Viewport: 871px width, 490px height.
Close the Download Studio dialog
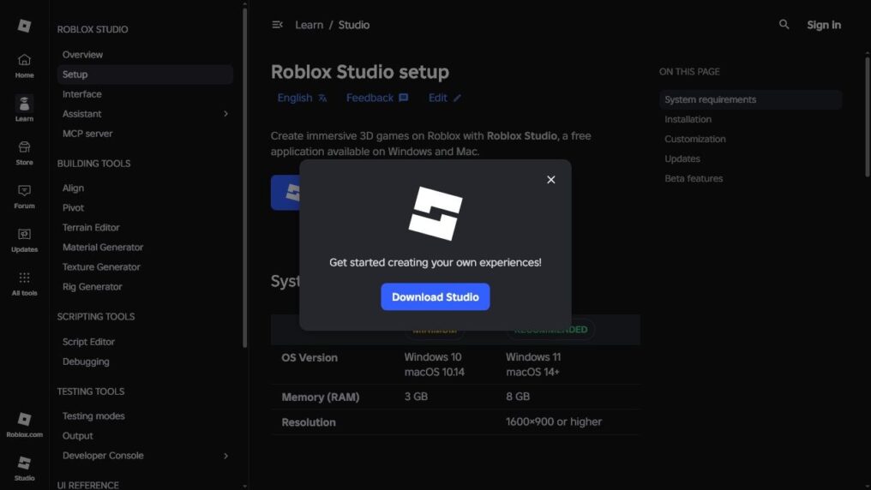pos(550,179)
